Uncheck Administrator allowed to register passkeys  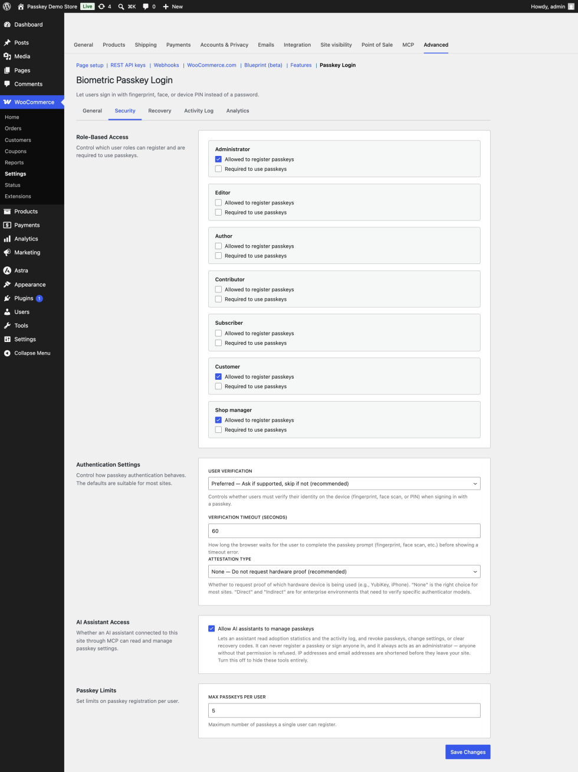218,159
